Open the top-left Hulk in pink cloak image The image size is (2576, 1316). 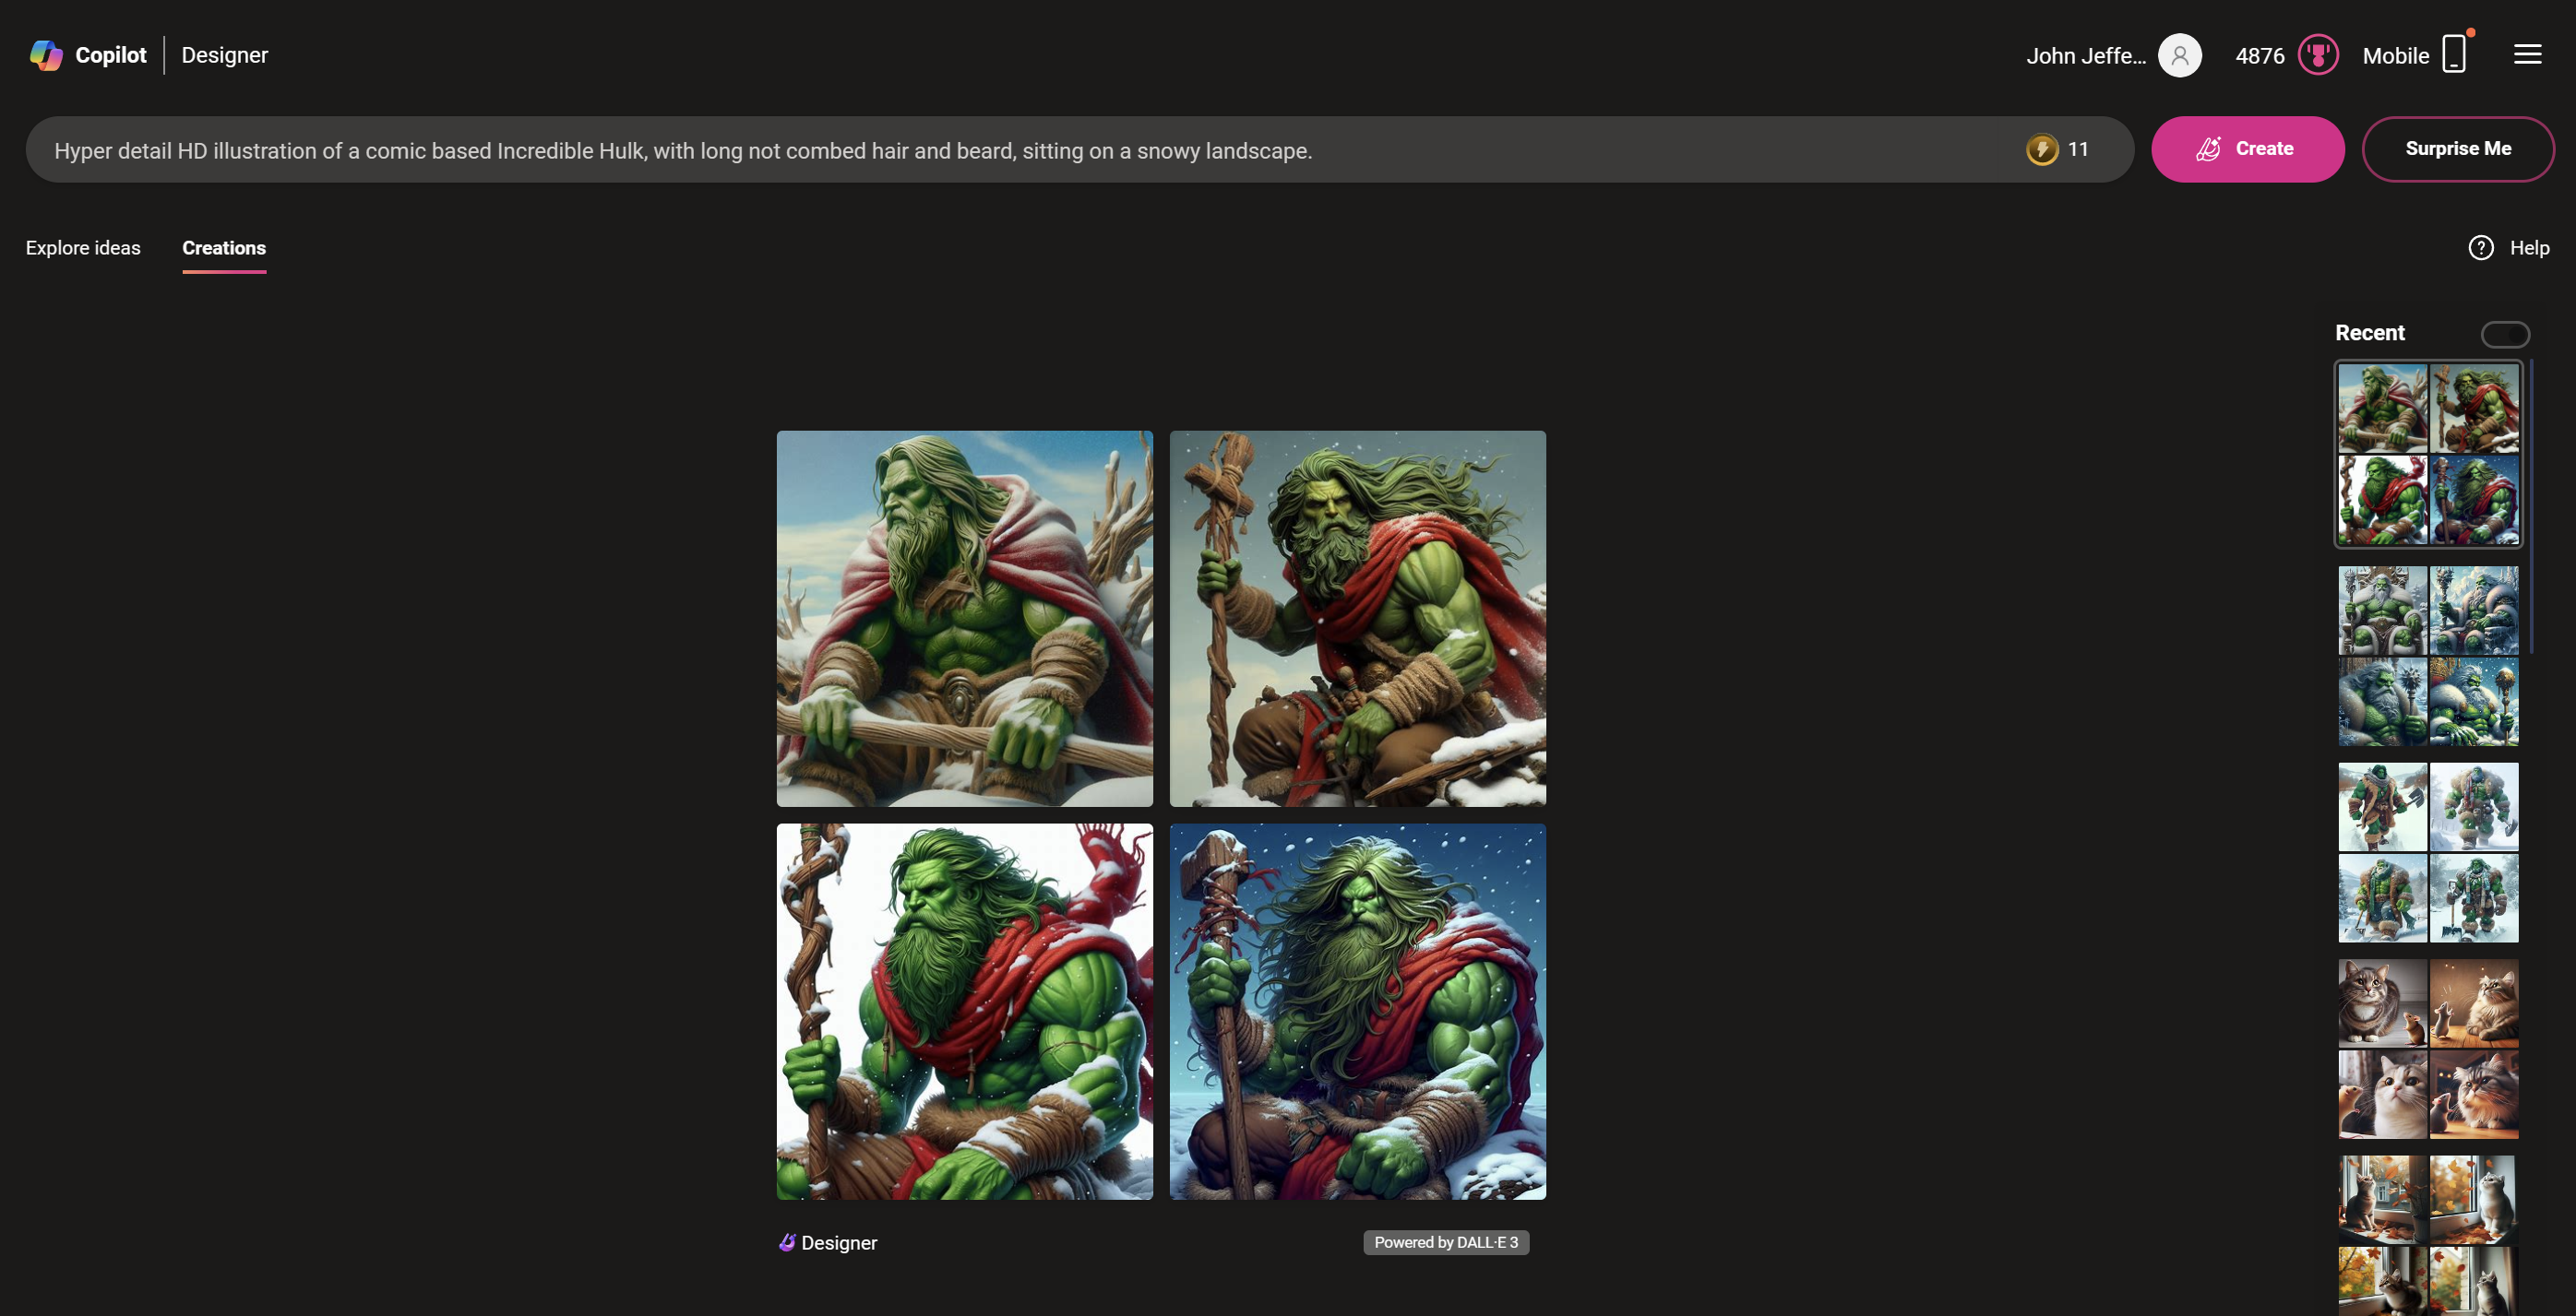[x=964, y=619]
